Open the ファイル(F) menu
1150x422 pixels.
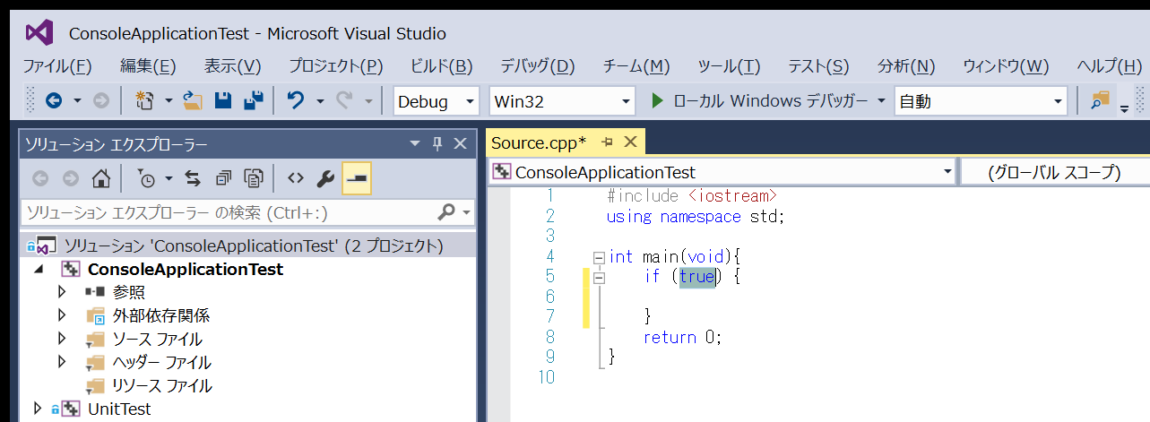(x=57, y=66)
